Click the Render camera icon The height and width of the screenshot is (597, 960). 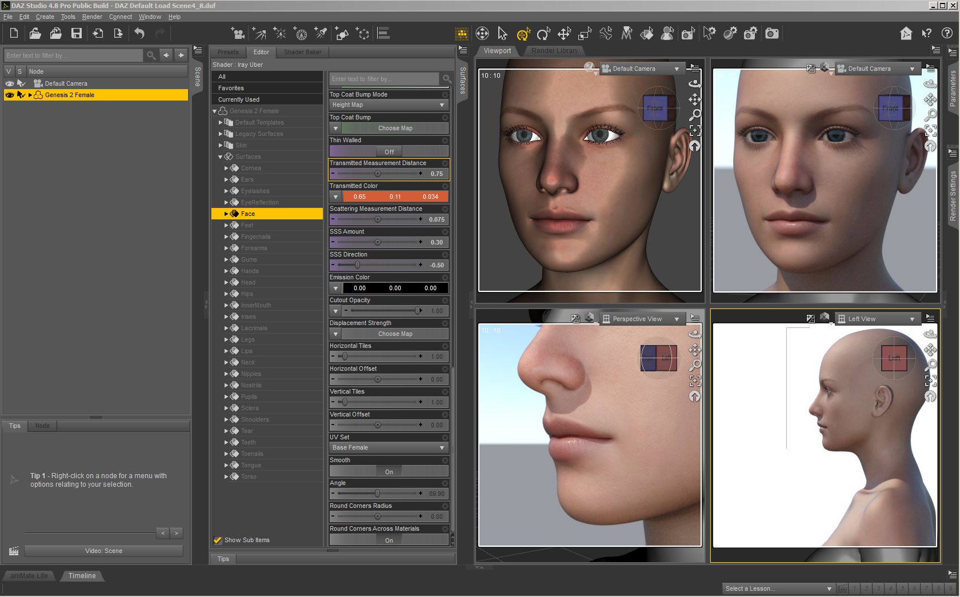[x=772, y=34]
